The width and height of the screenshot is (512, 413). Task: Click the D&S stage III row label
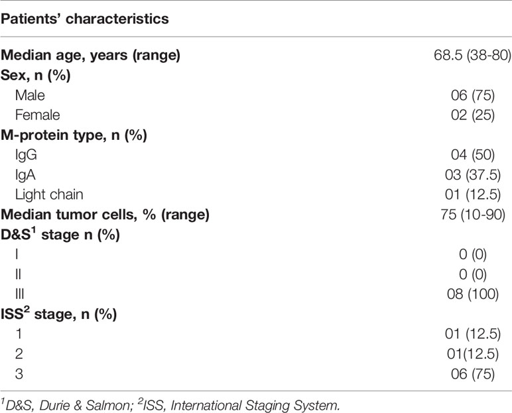pos(20,294)
